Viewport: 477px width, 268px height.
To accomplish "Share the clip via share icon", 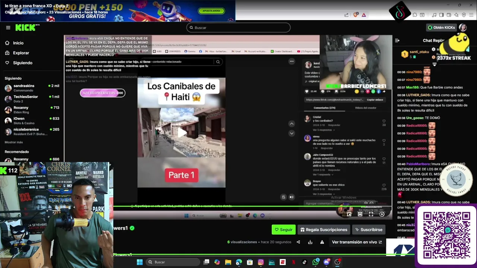I will coord(298,242).
